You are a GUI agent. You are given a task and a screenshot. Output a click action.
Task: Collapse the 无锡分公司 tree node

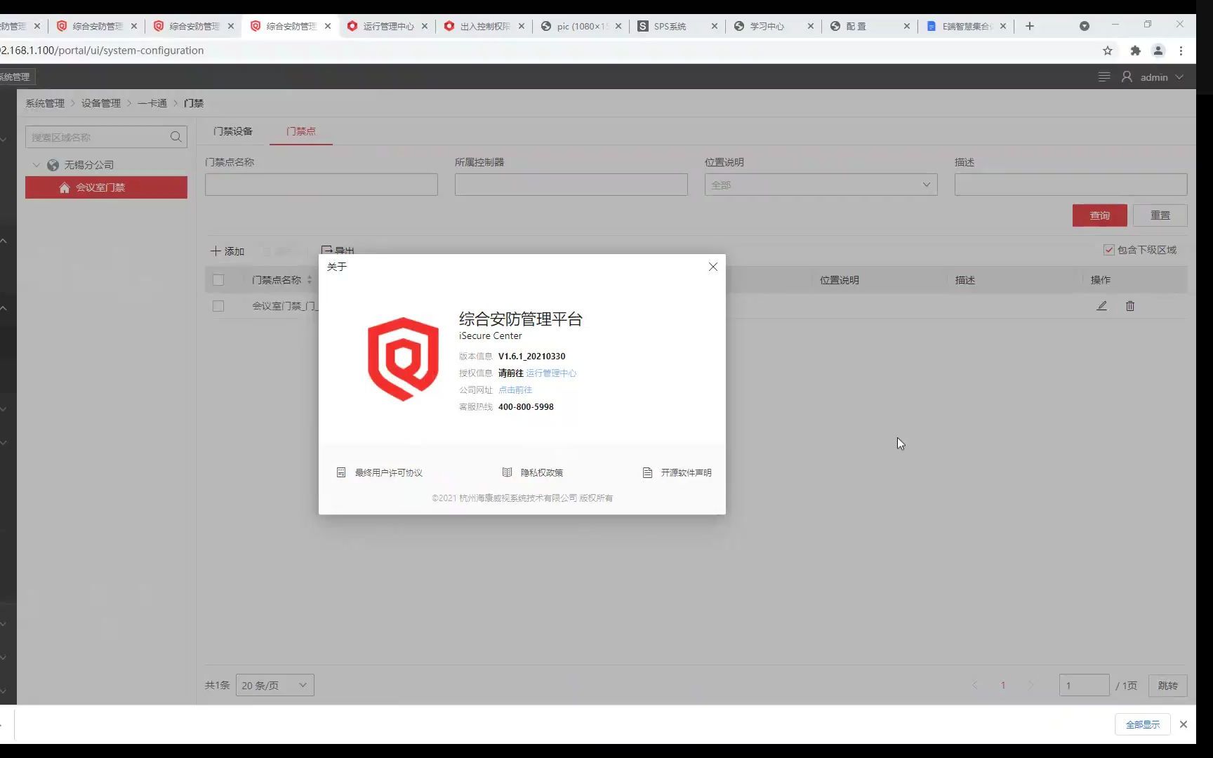click(37, 165)
